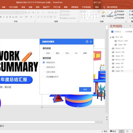Toggle visibility of Object 107
This screenshot has height=133, width=133.
pos(113,48)
